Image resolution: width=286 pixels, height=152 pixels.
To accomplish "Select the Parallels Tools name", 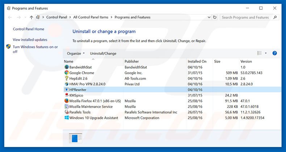I will click(x=80, y=112).
